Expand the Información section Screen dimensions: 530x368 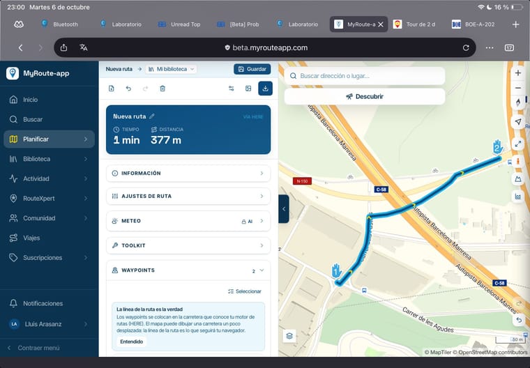click(x=188, y=173)
